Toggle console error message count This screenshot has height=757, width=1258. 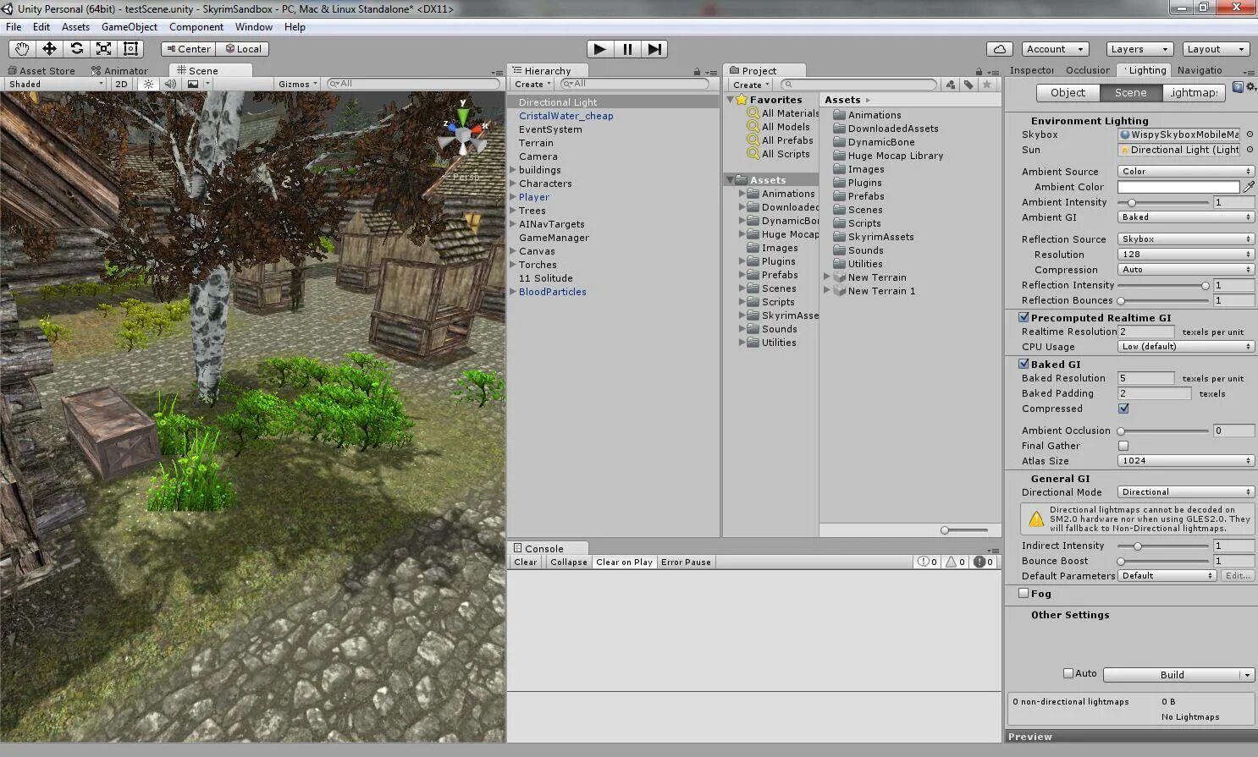tap(983, 562)
